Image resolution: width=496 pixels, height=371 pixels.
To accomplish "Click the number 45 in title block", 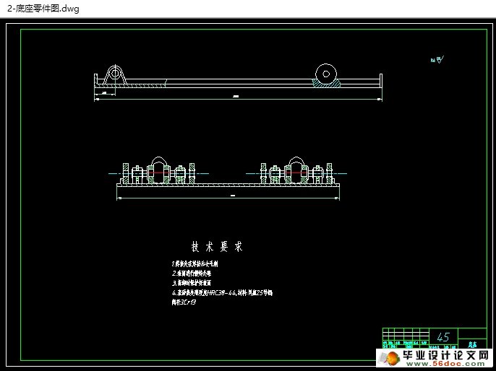I will 443,337.
